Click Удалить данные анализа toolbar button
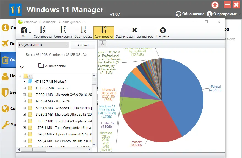This screenshot has width=242, height=158. [134, 32]
